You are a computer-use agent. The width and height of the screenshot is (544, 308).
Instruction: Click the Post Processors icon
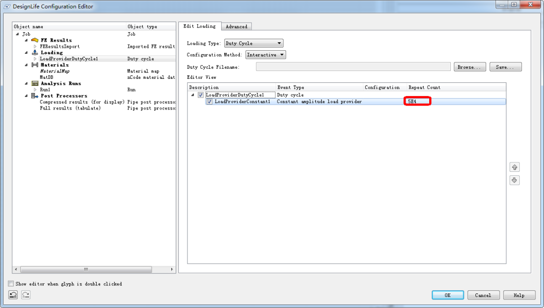[x=35, y=96]
